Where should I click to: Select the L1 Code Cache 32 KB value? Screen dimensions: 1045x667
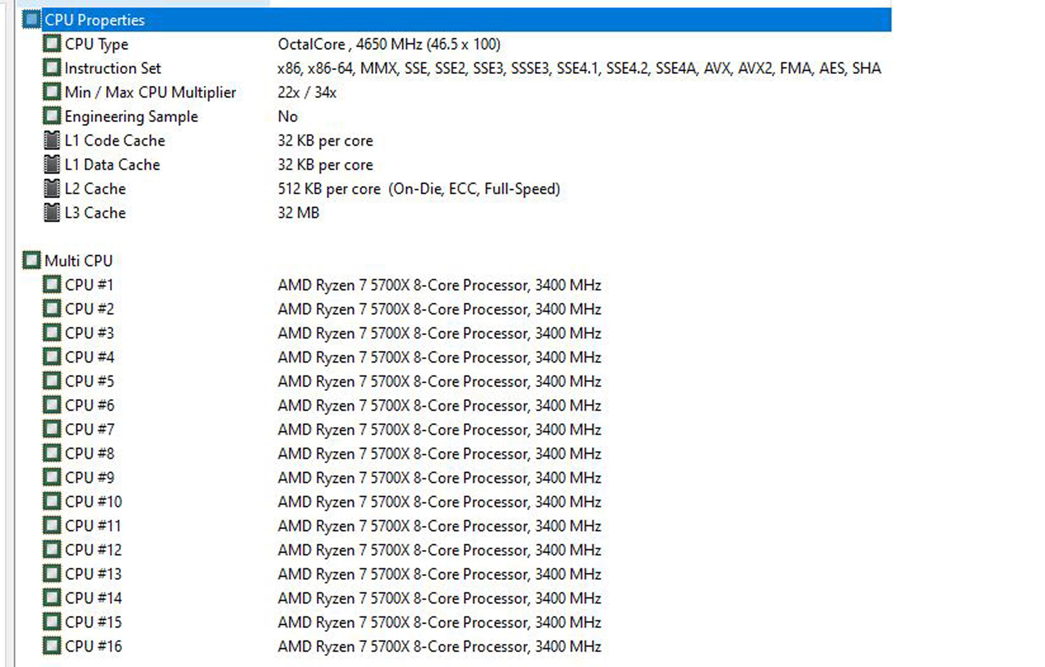(x=325, y=141)
